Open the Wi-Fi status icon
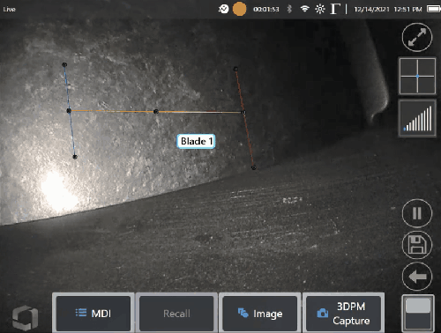Screen dimensions: 441x333 (305, 9)
